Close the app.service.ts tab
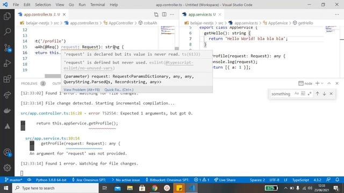Screen dimensions: 344x193 tap(220, 14)
